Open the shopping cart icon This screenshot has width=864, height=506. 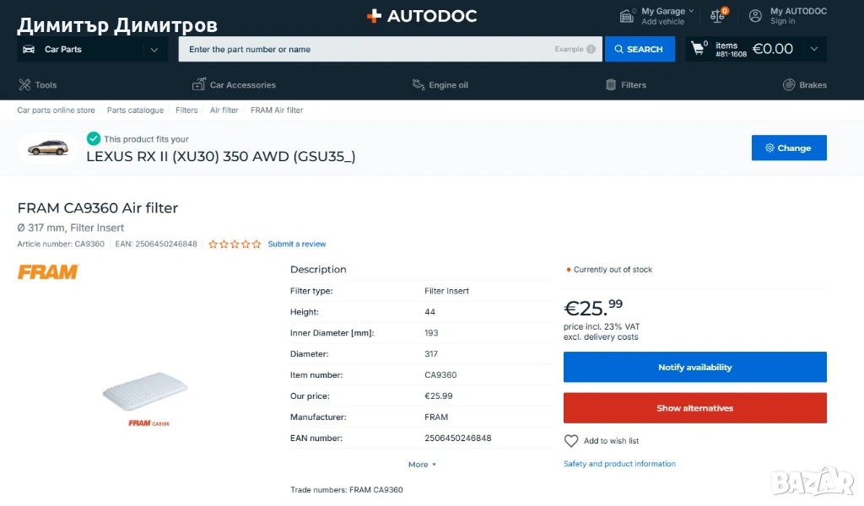click(698, 48)
